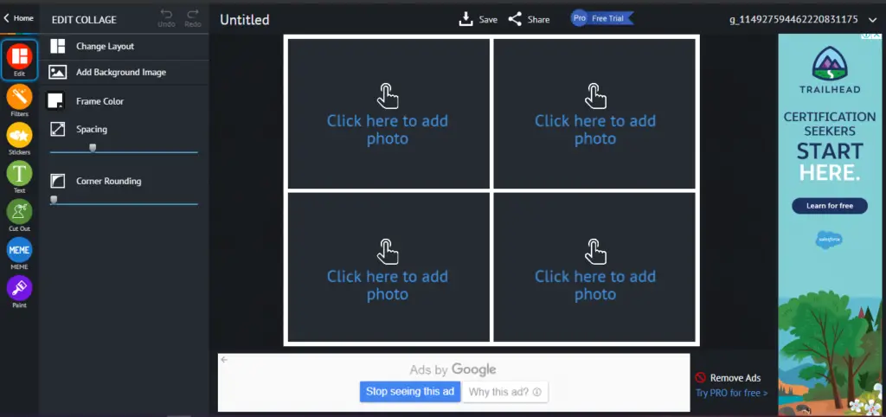Click the Corner Rounding slider handle
The image size is (886, 417).
pos(54,199)
